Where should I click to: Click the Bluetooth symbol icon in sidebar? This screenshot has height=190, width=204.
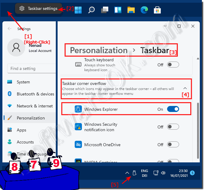[10, 94]
